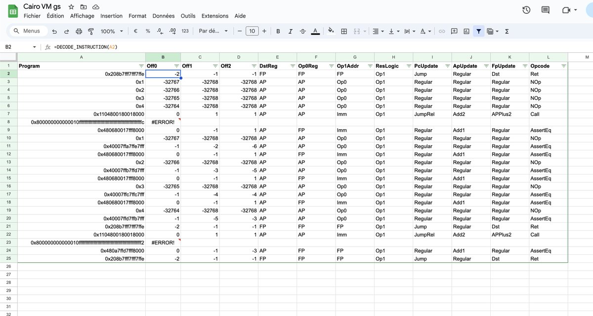
Task: Click the formula bar with DECODE_INSTRUCTION
Action: coord(321,47)
